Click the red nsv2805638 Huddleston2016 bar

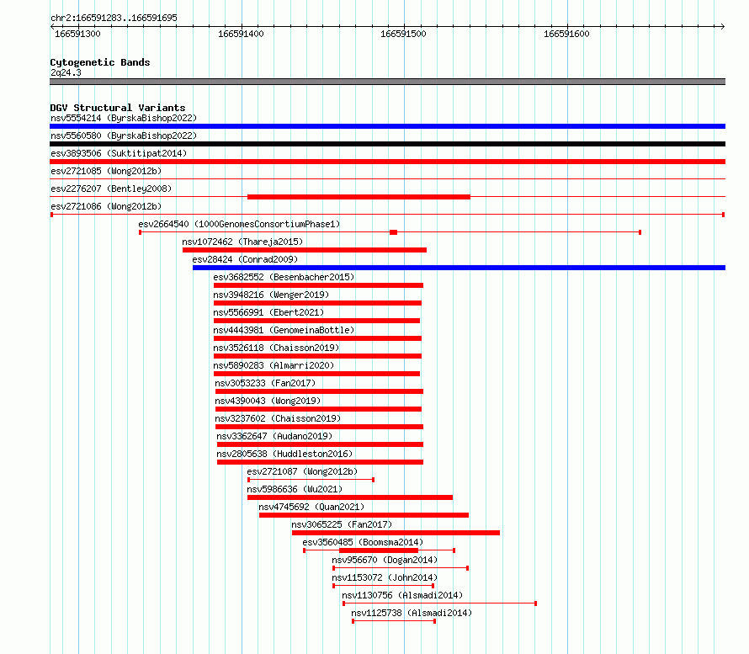tap(321, 462)
